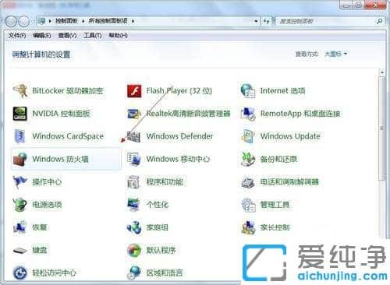Click the Windows Update text label
Image resolution: width=390 pixels, height=285 pixels.
coord(290,136)
